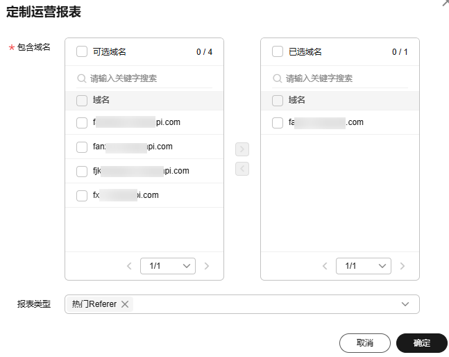This screenshot has height=357, width=449.
Task: Open the 1/1 page dropdown in 已选域名 panel
Action: coord(364,266)
